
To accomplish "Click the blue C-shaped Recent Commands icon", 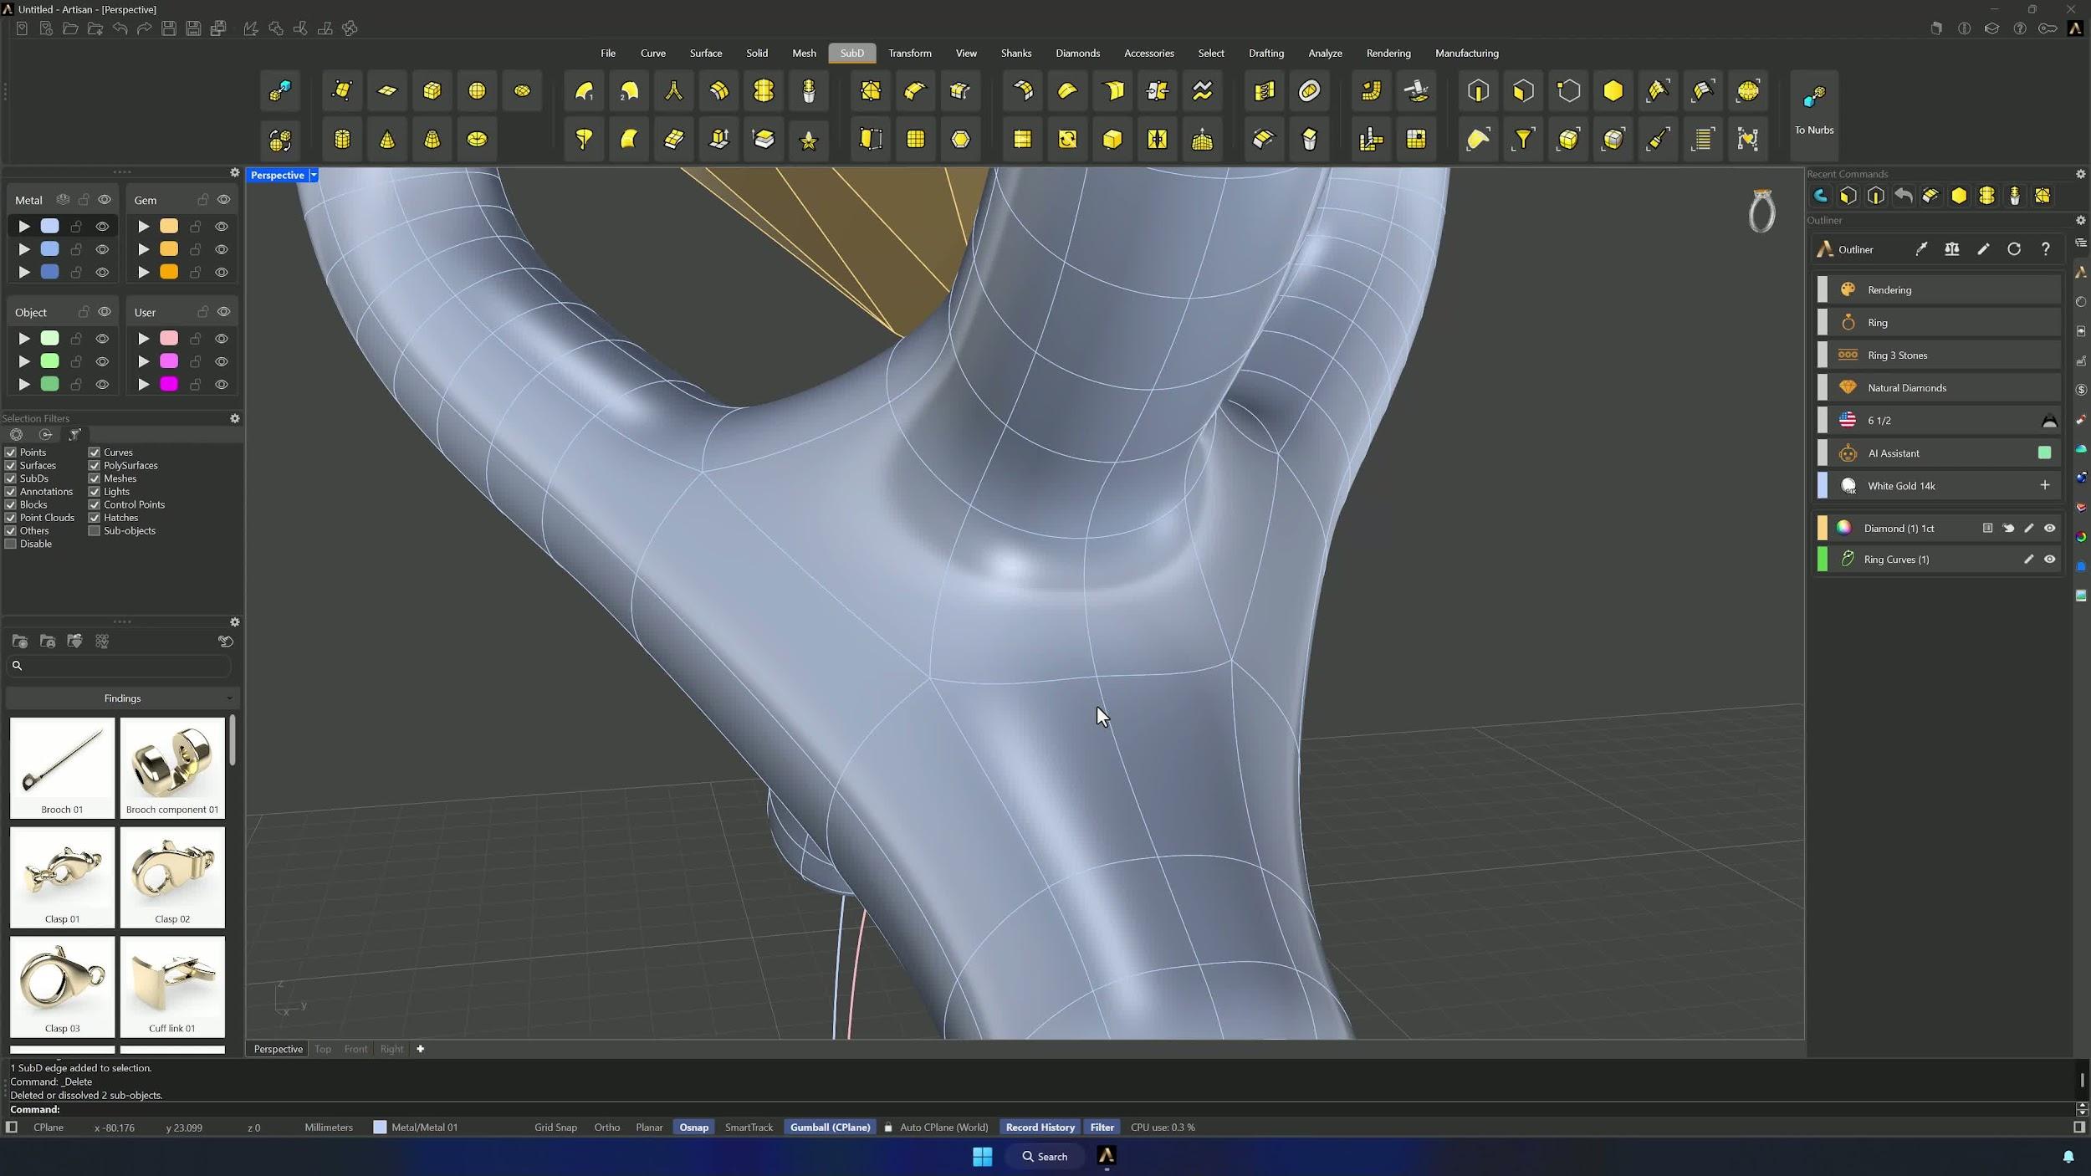I will click(1820, 196).
